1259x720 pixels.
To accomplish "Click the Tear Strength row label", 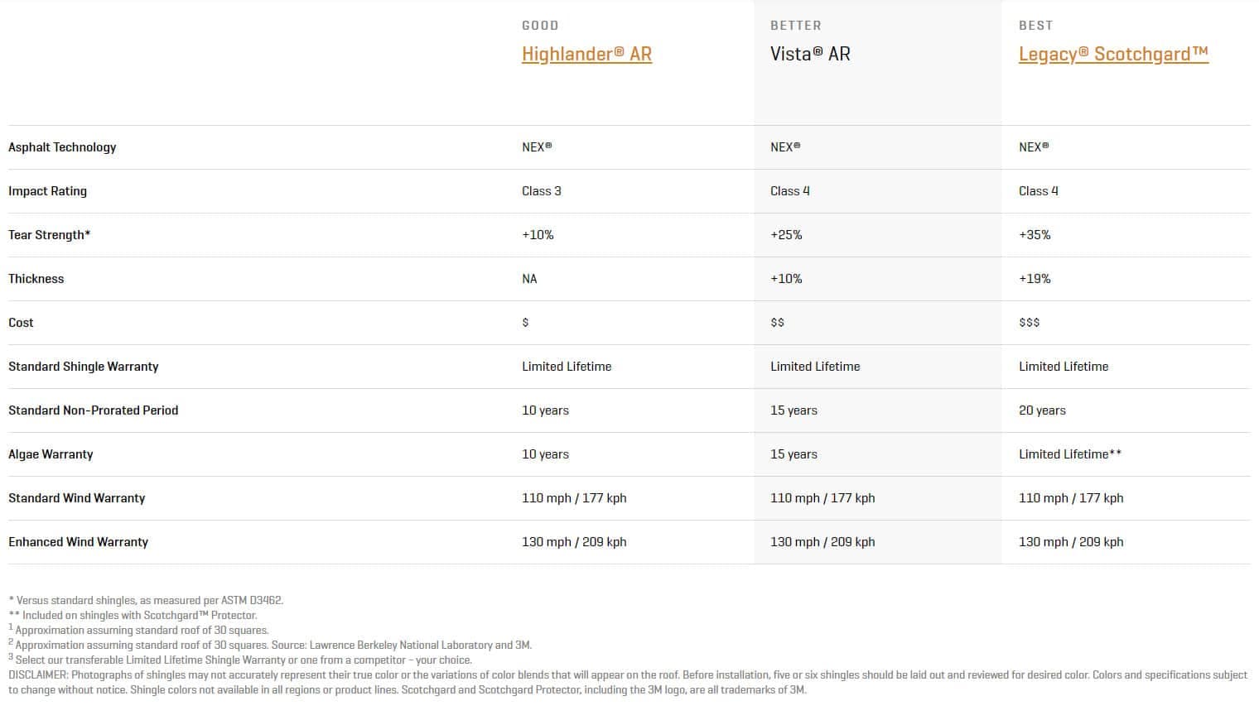I will [x=49, y=235].
